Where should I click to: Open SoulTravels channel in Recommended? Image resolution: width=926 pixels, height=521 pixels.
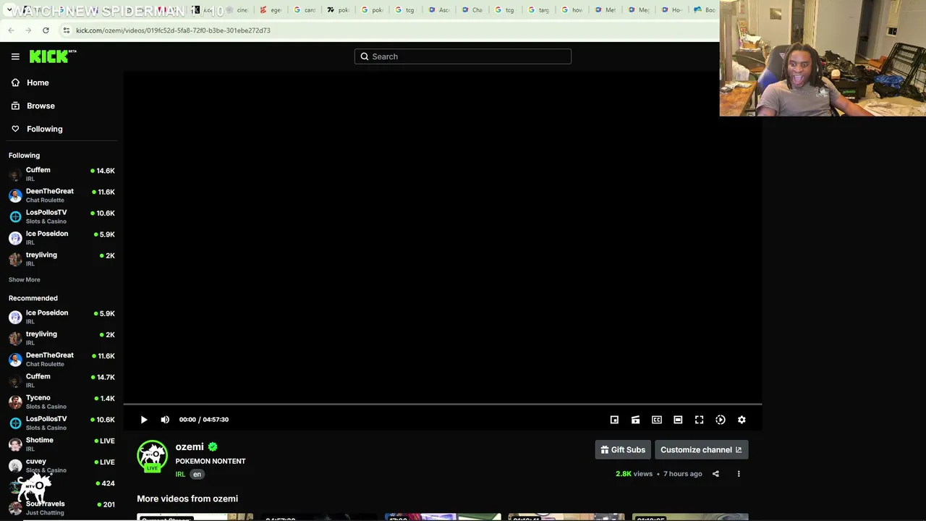(61, 508)
